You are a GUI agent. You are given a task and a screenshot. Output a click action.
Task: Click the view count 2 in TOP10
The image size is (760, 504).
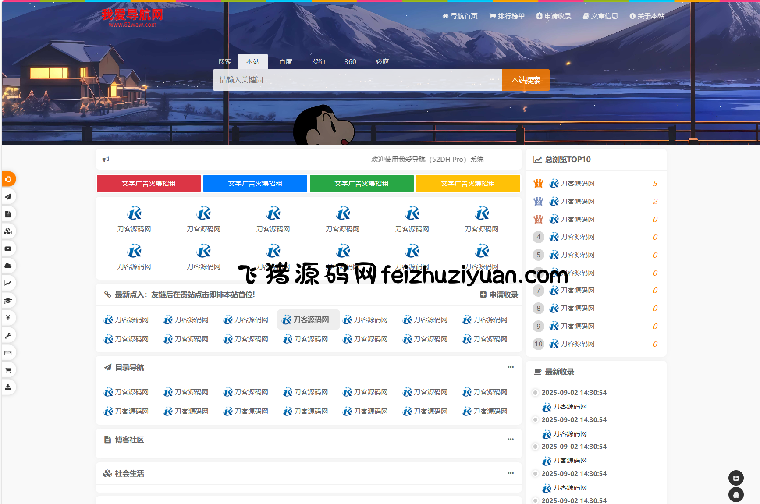click(655, 202)
